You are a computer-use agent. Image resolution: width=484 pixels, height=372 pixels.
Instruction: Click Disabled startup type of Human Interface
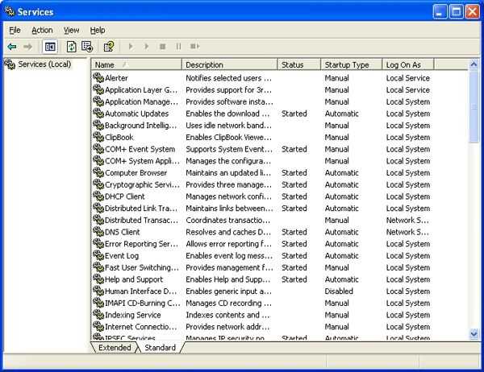(x=339, y=291)
